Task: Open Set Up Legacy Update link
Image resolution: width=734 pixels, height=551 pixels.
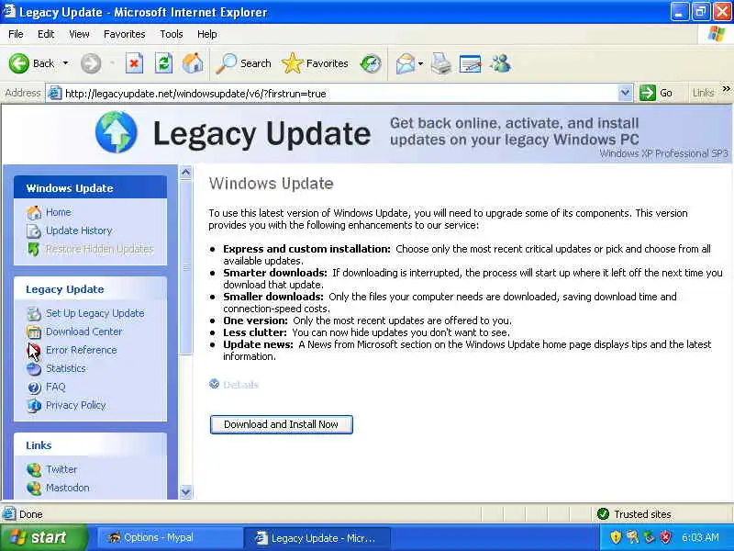Action: tap(95, 313)
